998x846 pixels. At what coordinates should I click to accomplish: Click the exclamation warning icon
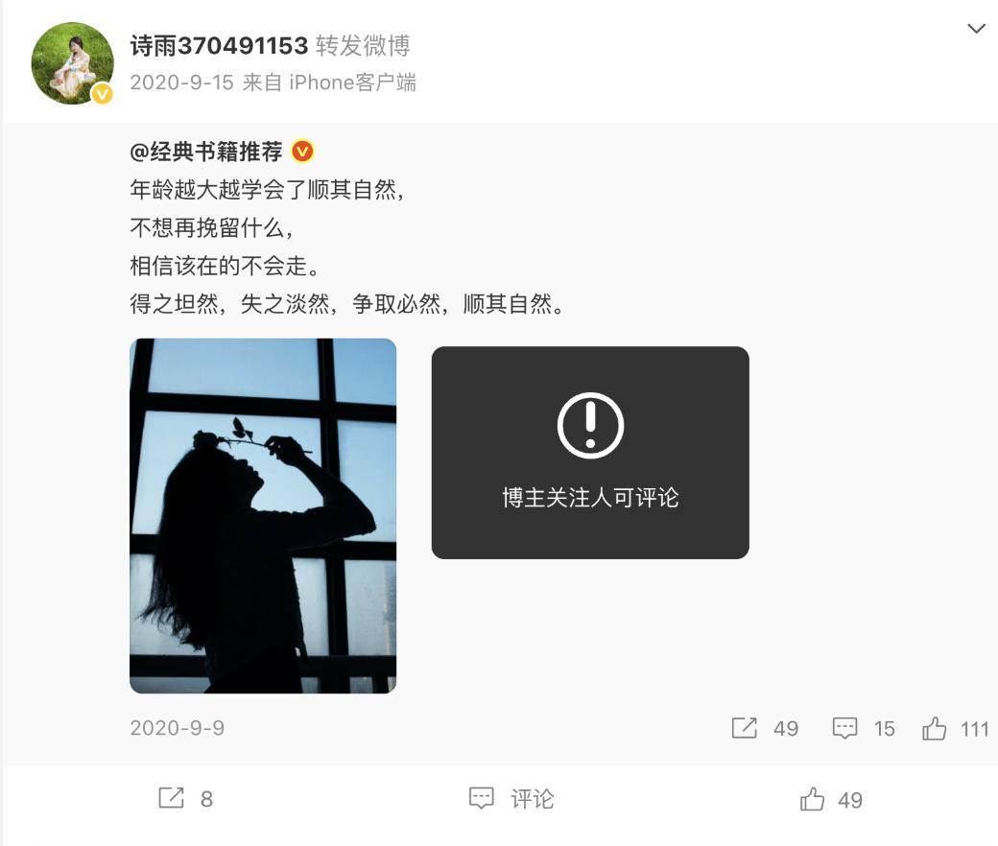(x=590, y=425)
